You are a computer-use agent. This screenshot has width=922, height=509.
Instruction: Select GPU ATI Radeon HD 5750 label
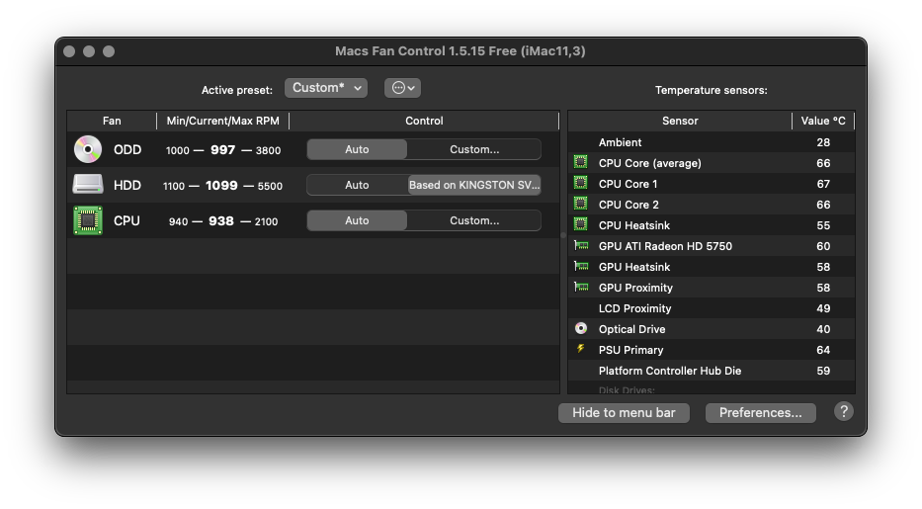coord(665,246)
